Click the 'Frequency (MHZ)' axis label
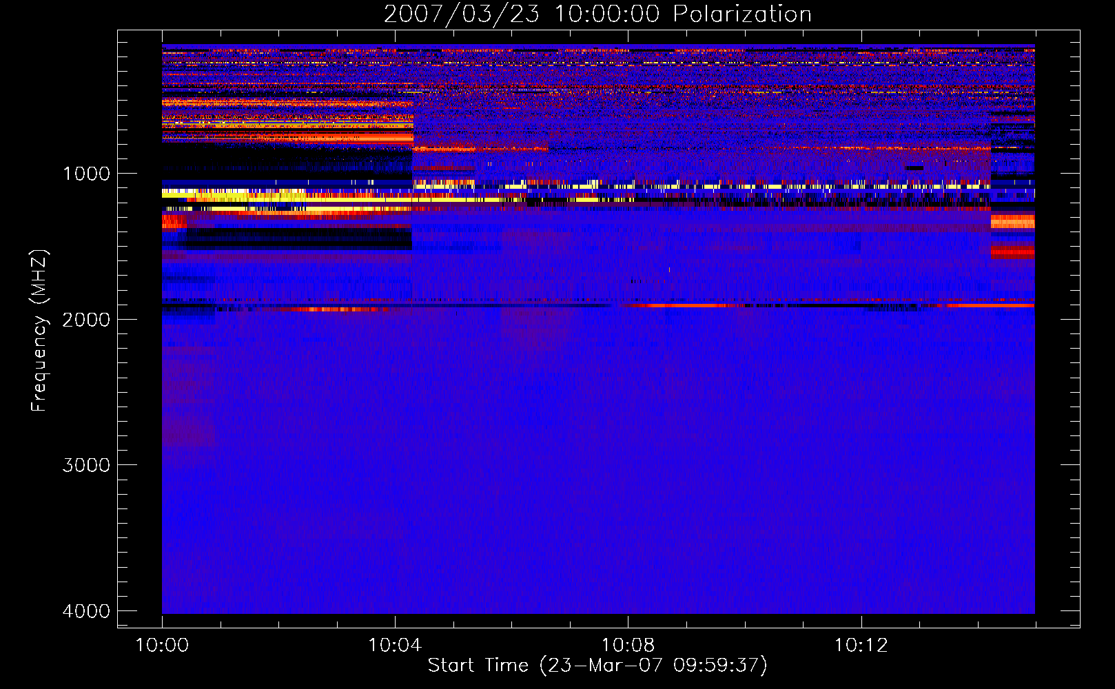 point(39,331)
